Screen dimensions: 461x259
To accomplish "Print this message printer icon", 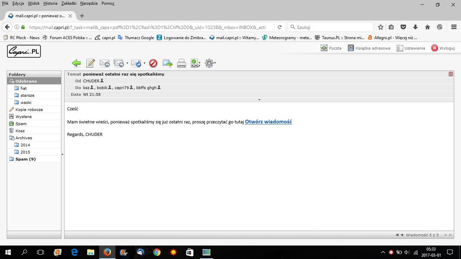I will pyautogui.click(x=182, y=63).
